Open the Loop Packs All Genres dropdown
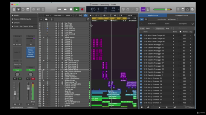The width and height of the screenshot is (206, 115). [x=173, y=19]
